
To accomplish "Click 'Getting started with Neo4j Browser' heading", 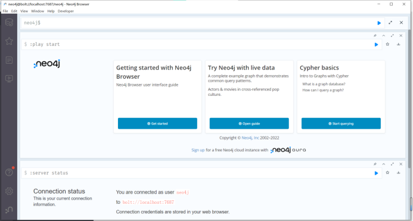I will coord(154,72).
